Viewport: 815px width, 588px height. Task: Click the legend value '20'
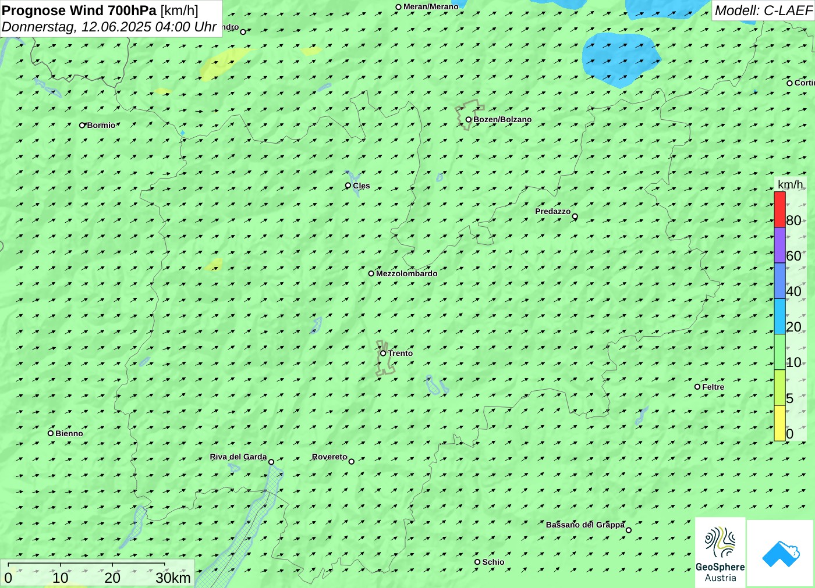[793, 327]
